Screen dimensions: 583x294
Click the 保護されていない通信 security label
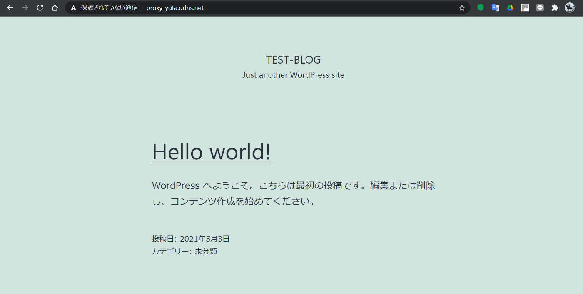(x=109, y=8)
